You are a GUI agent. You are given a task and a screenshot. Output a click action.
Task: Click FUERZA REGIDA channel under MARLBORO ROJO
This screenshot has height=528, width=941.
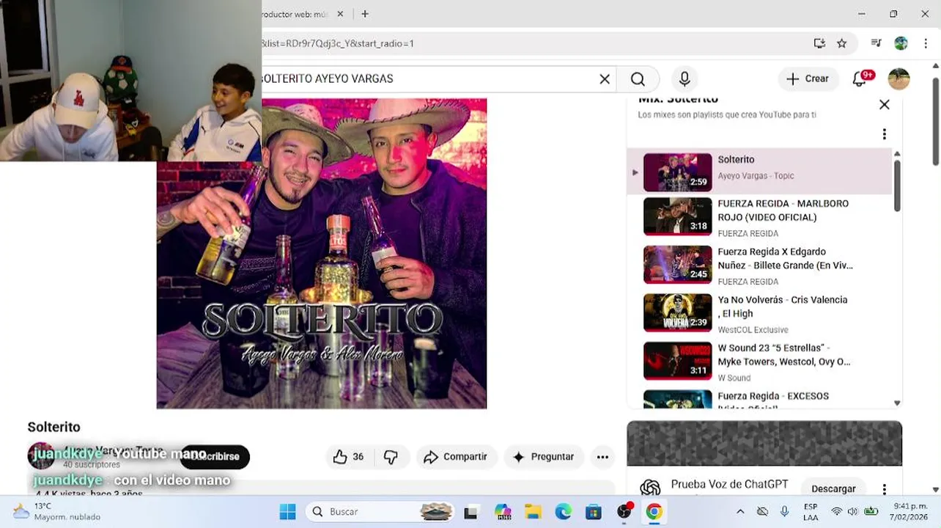(748, 233)
